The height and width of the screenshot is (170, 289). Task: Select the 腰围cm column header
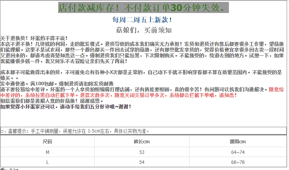pos(237,142)
